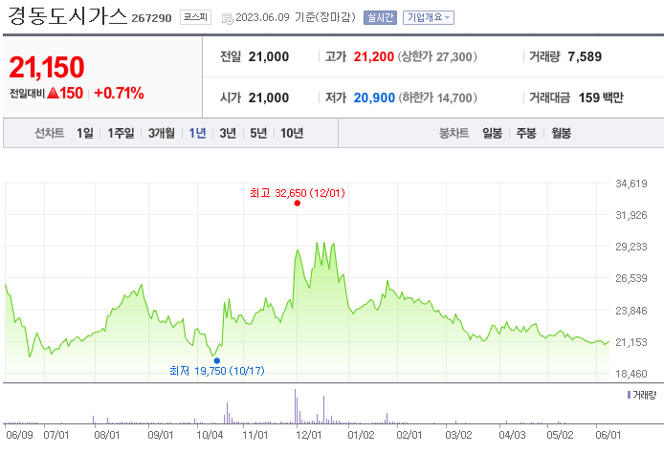Select the 3년 line chart tab
This screenshot has width=664, height=454.
click(228, 133)
